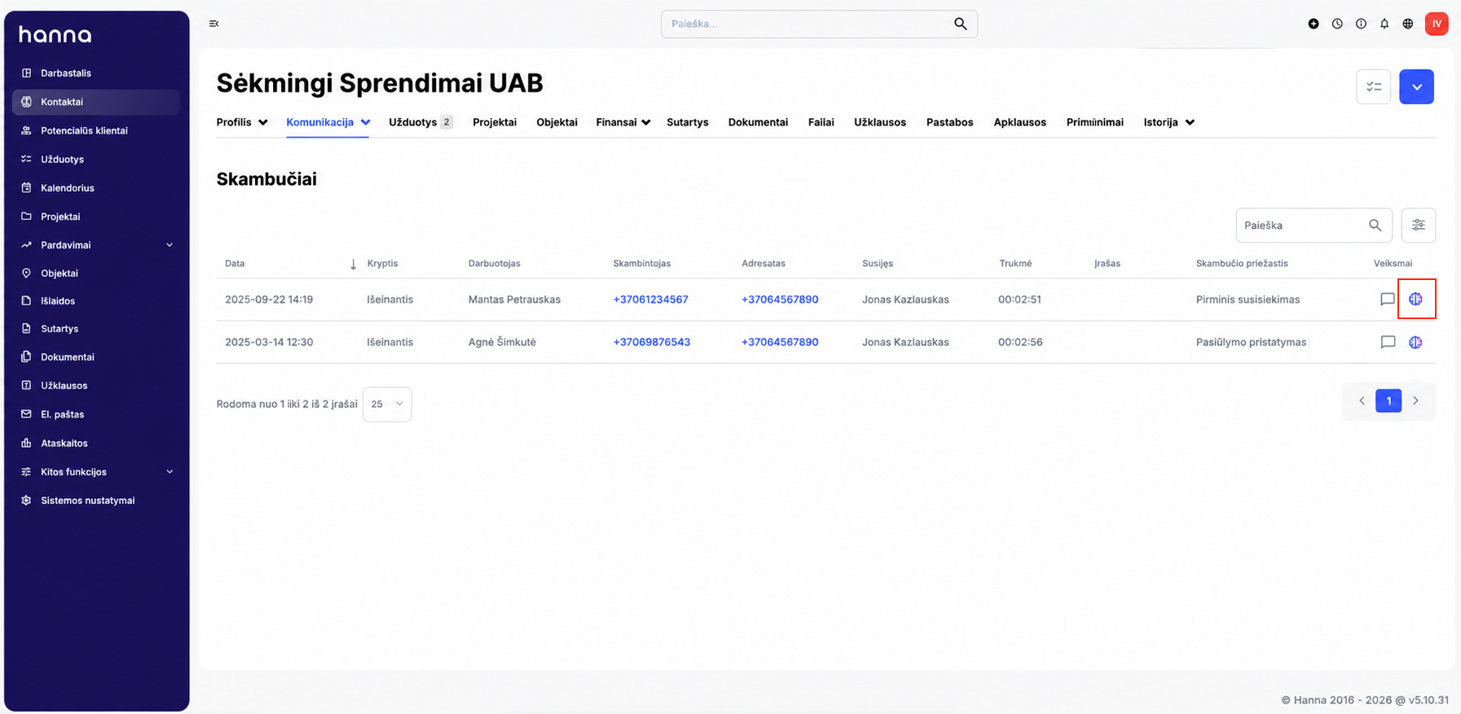Screen dimensions: 1461x714
Task: Select the Objektai tab
Action: coord(557,122)
